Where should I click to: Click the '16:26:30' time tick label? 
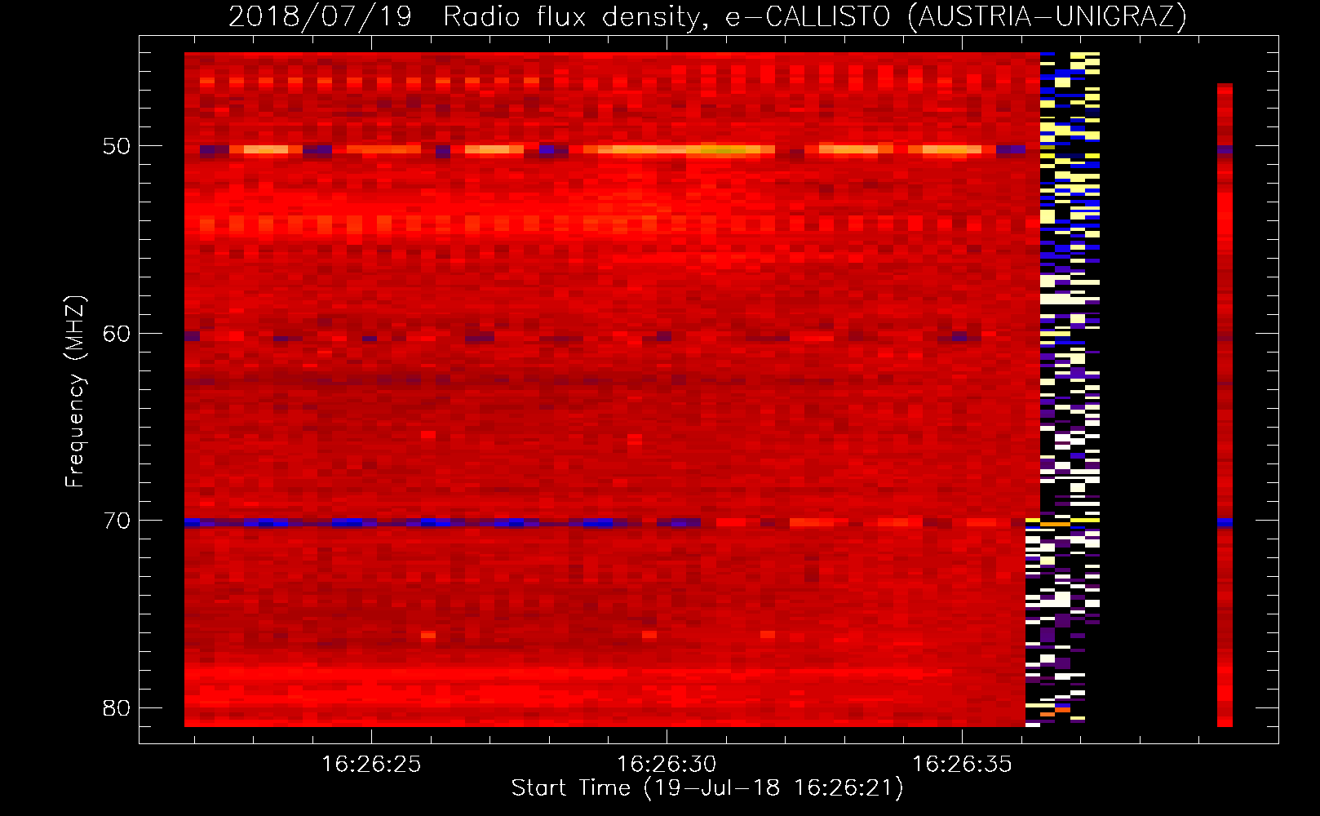[x=667, y=765]
